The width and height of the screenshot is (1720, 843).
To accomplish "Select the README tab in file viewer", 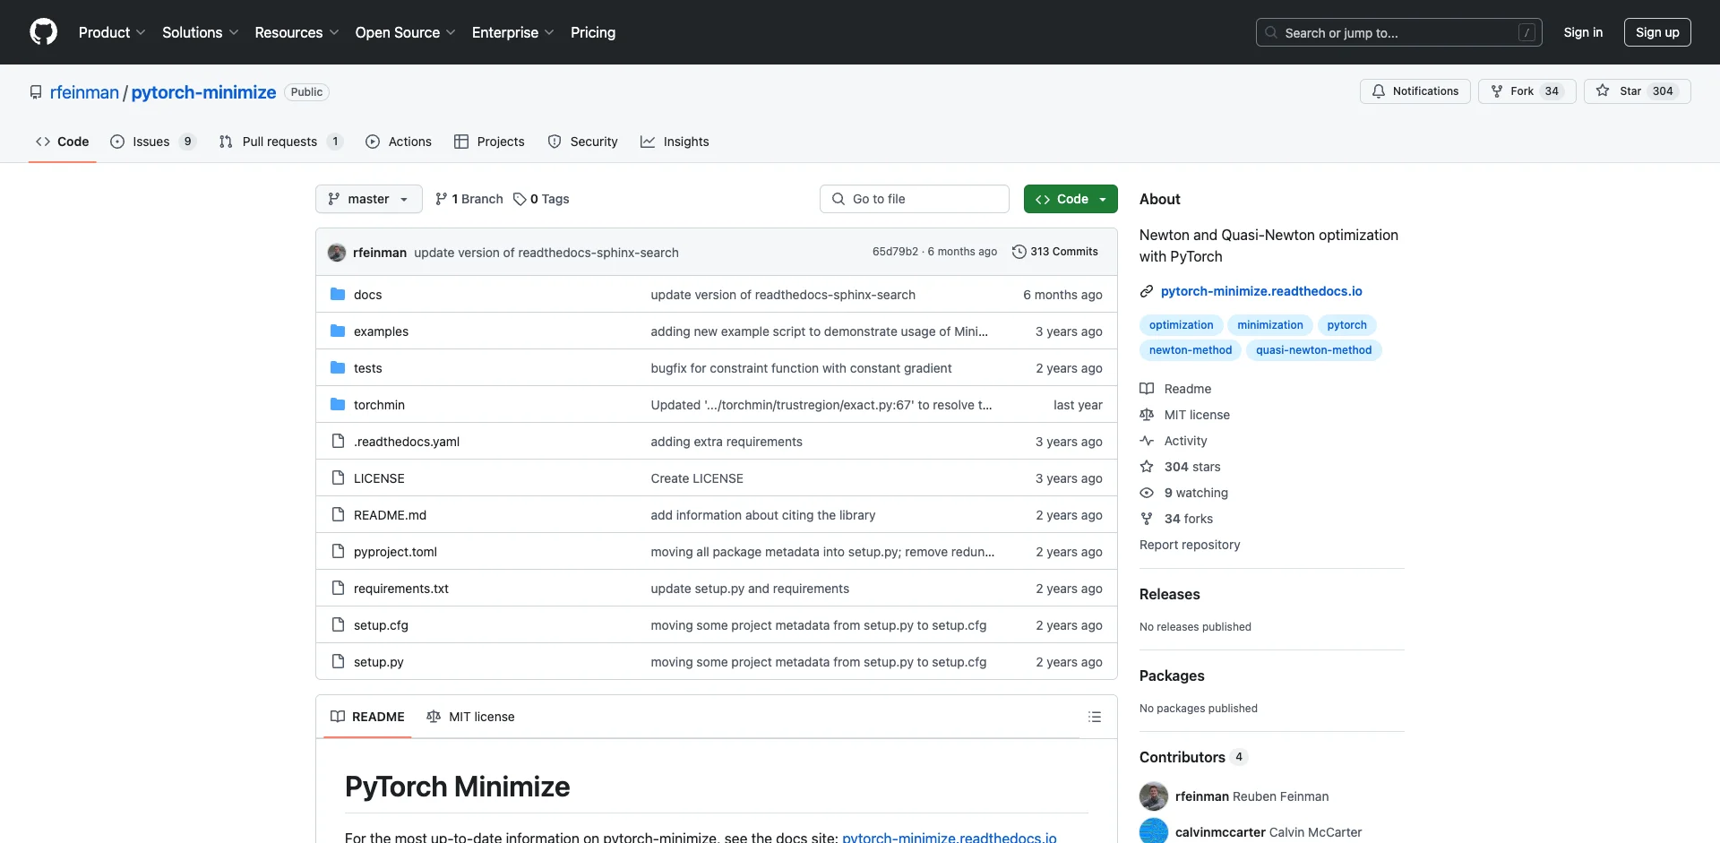I will [367, 717].
